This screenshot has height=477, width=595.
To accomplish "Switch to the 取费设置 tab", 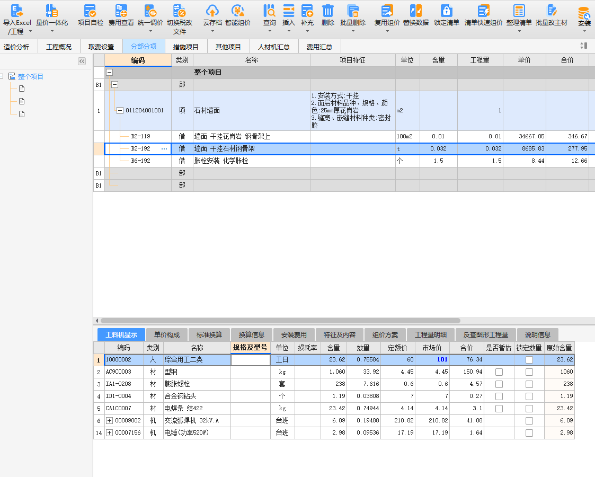I will (101, 47).
